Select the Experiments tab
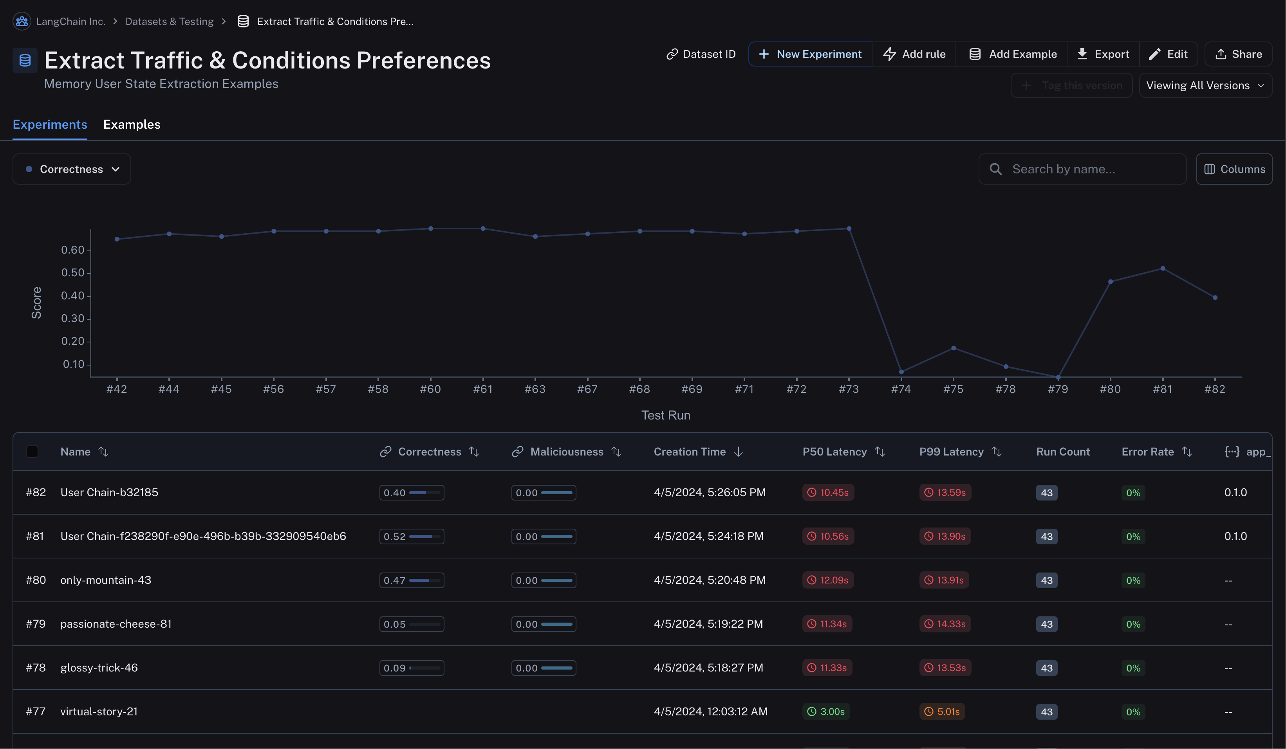This screenshot has height=749, width=1286. (50, 124)
